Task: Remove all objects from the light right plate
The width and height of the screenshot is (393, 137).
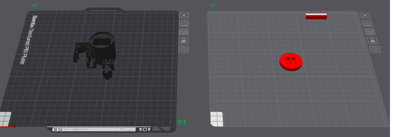Action: coord(365,15)
